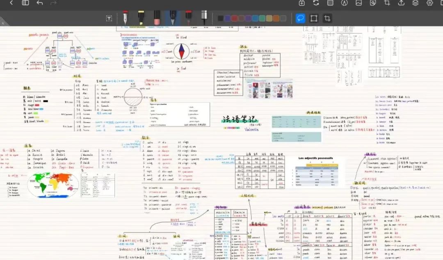
Task: Go back using the left chevron
Action: pos(11,3)
